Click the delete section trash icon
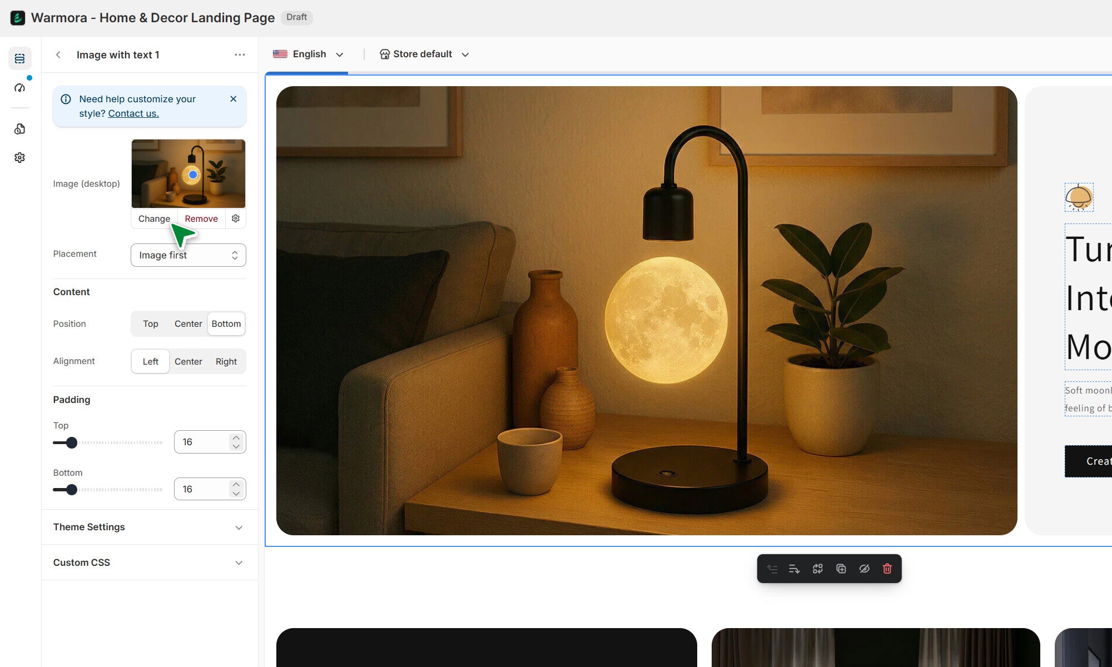Screen dimensions: 1112x667 [x=887, y=569]
